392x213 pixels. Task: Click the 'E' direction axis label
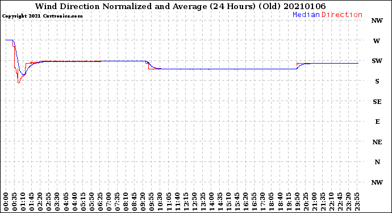pyautogui.click(x=377, y=122)
